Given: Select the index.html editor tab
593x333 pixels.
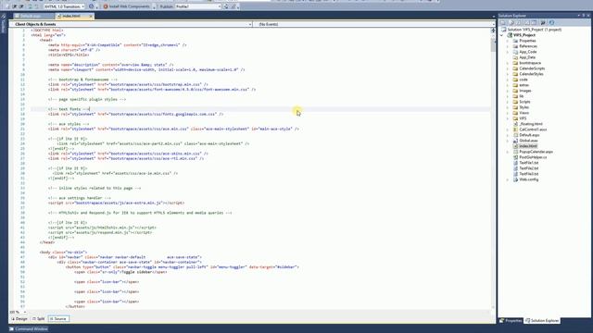Looking at the screenshot, I should coord(71,17).
